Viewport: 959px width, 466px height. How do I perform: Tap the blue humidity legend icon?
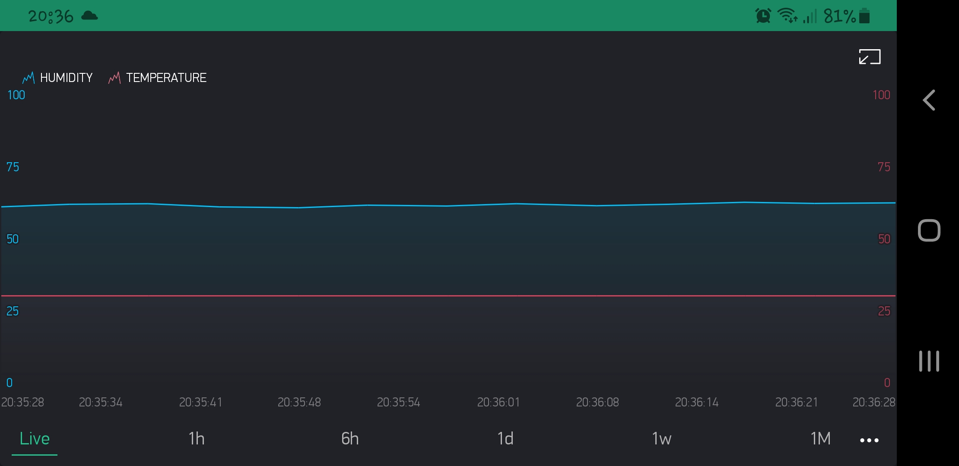pyautogui.click(x=29, y=78)
